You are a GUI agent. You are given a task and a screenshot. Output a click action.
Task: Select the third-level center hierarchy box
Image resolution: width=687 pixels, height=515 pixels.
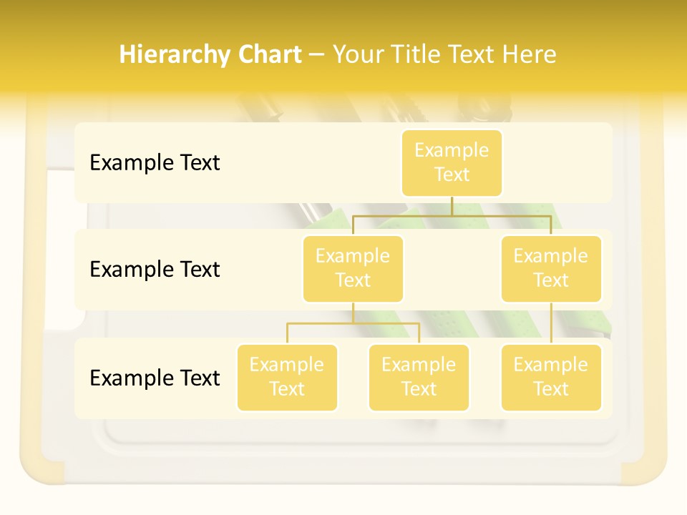419,377
